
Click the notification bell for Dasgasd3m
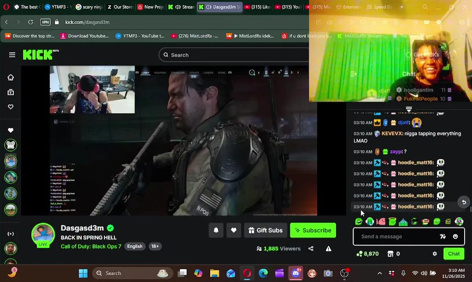point(216,230)
